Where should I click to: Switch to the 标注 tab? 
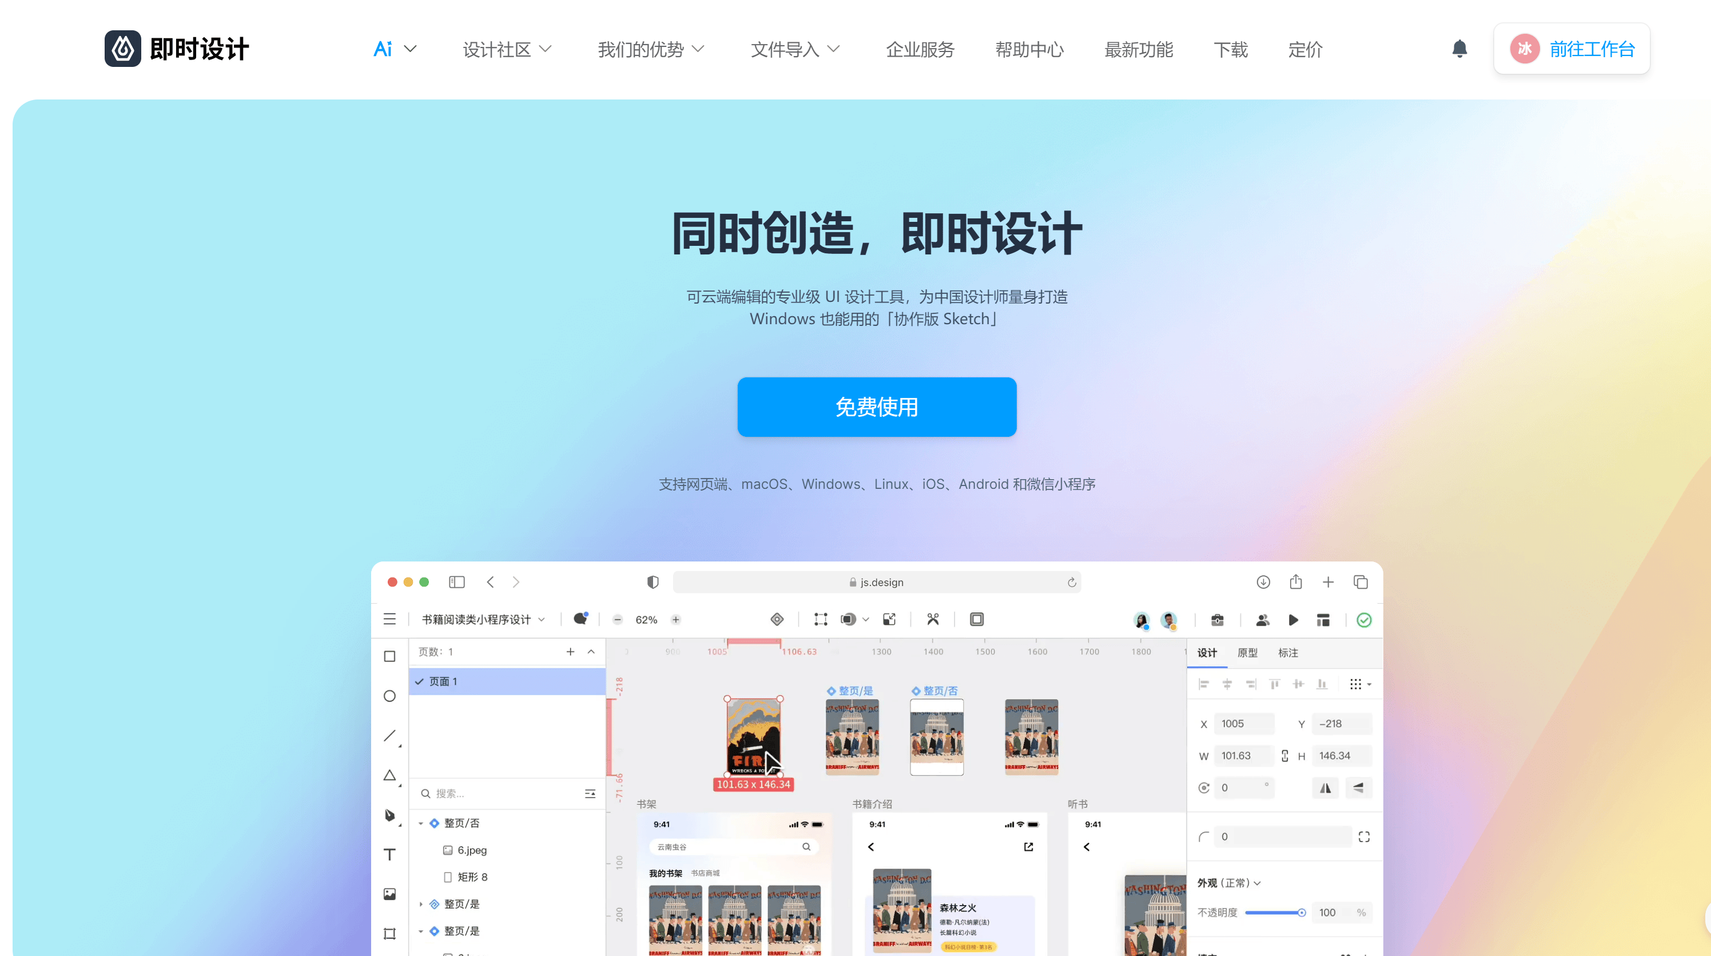1288,652
